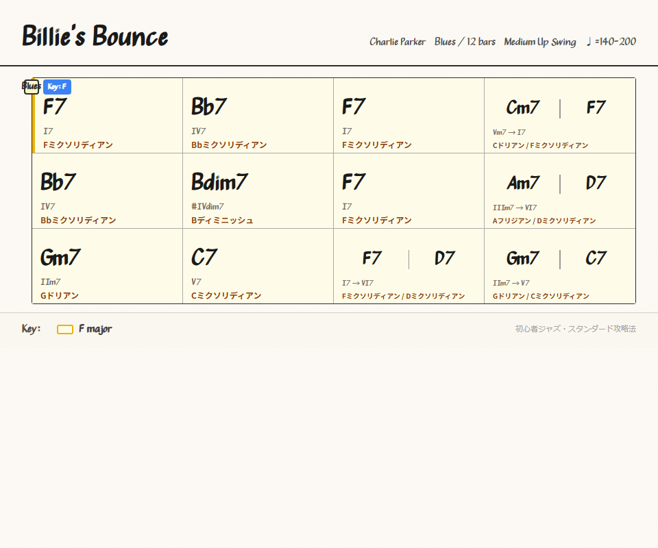Click the "F major" key label

(x=96, y=329)
